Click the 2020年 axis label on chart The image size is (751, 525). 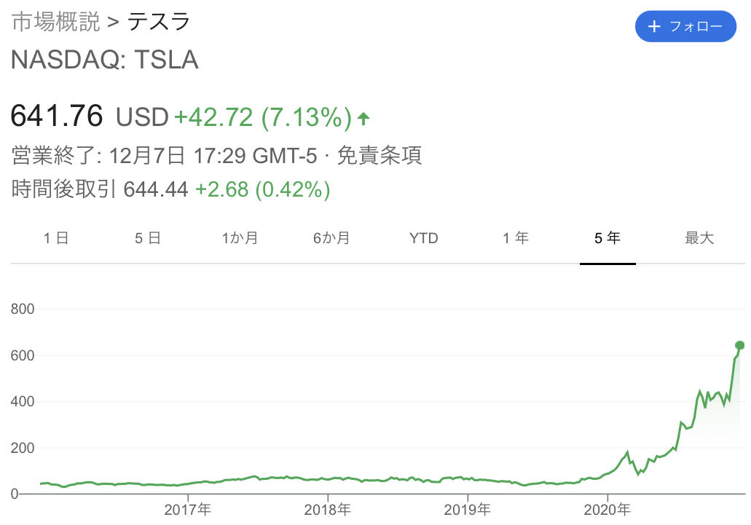[609, 510]
